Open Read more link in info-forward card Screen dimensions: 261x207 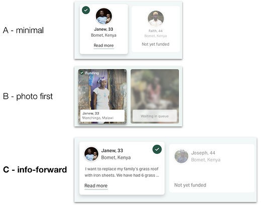pyautogui.click(x=96, y=185)
